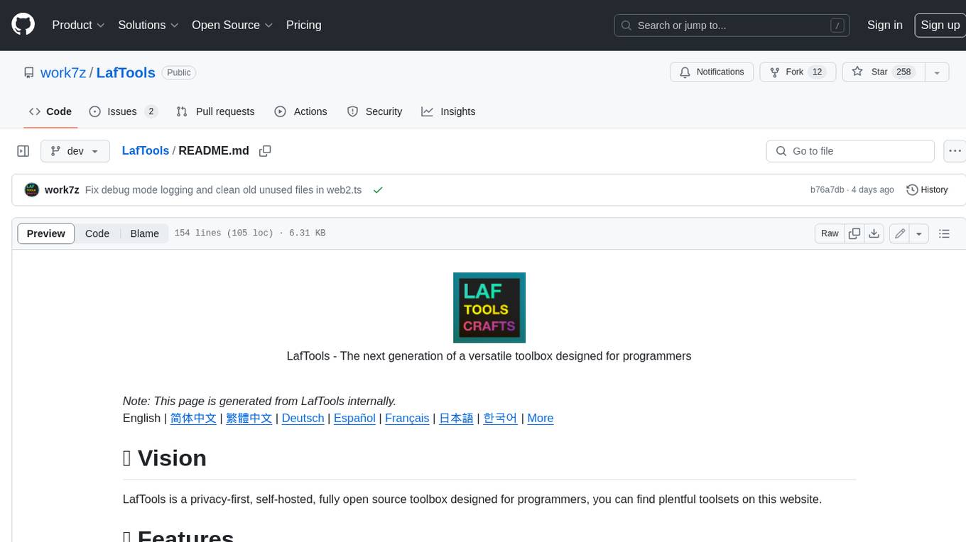
Task: Click the Notifications bell button
Action: point(712,72)
